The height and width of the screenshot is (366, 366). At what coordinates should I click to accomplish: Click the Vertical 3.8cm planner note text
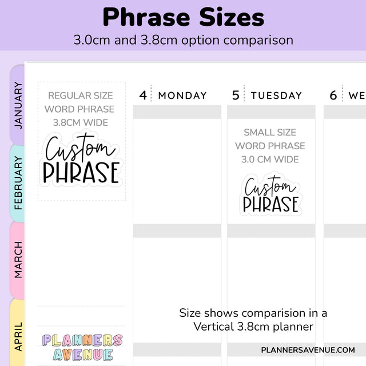click(253, 320)
